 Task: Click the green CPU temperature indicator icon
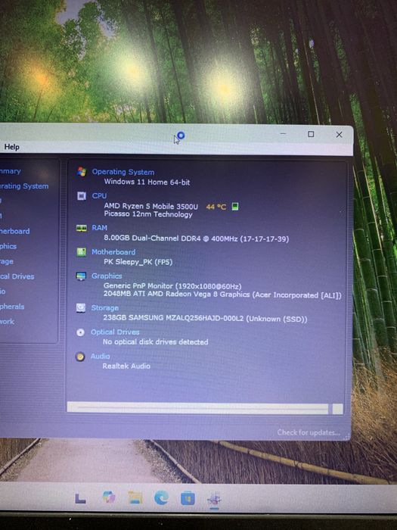[235, 206]
